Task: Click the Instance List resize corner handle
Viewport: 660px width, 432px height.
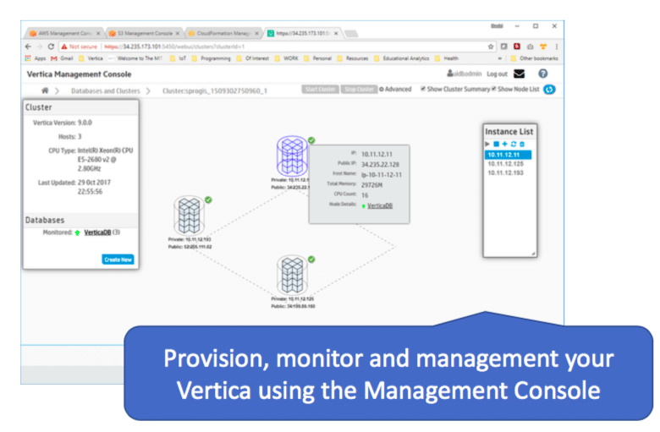Action: [533, 254]
